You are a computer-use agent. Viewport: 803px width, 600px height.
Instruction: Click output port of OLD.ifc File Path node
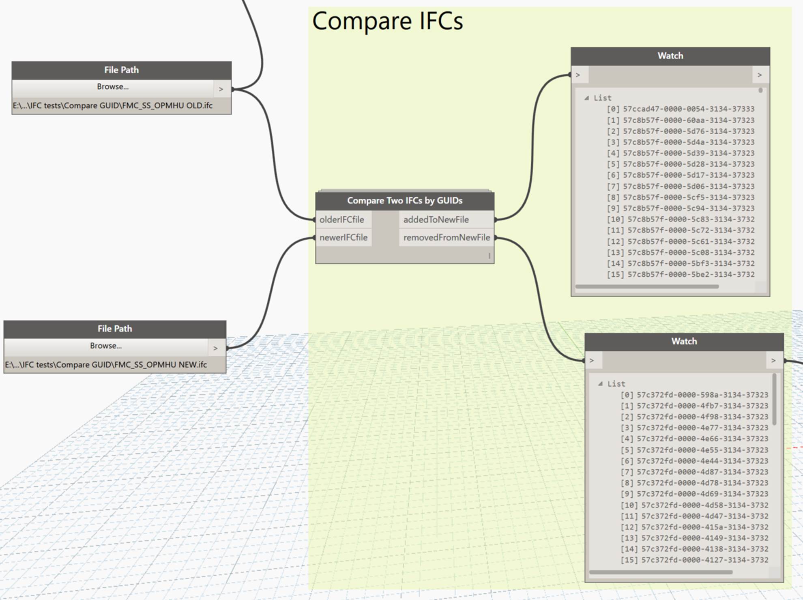(x=221, y=89)
